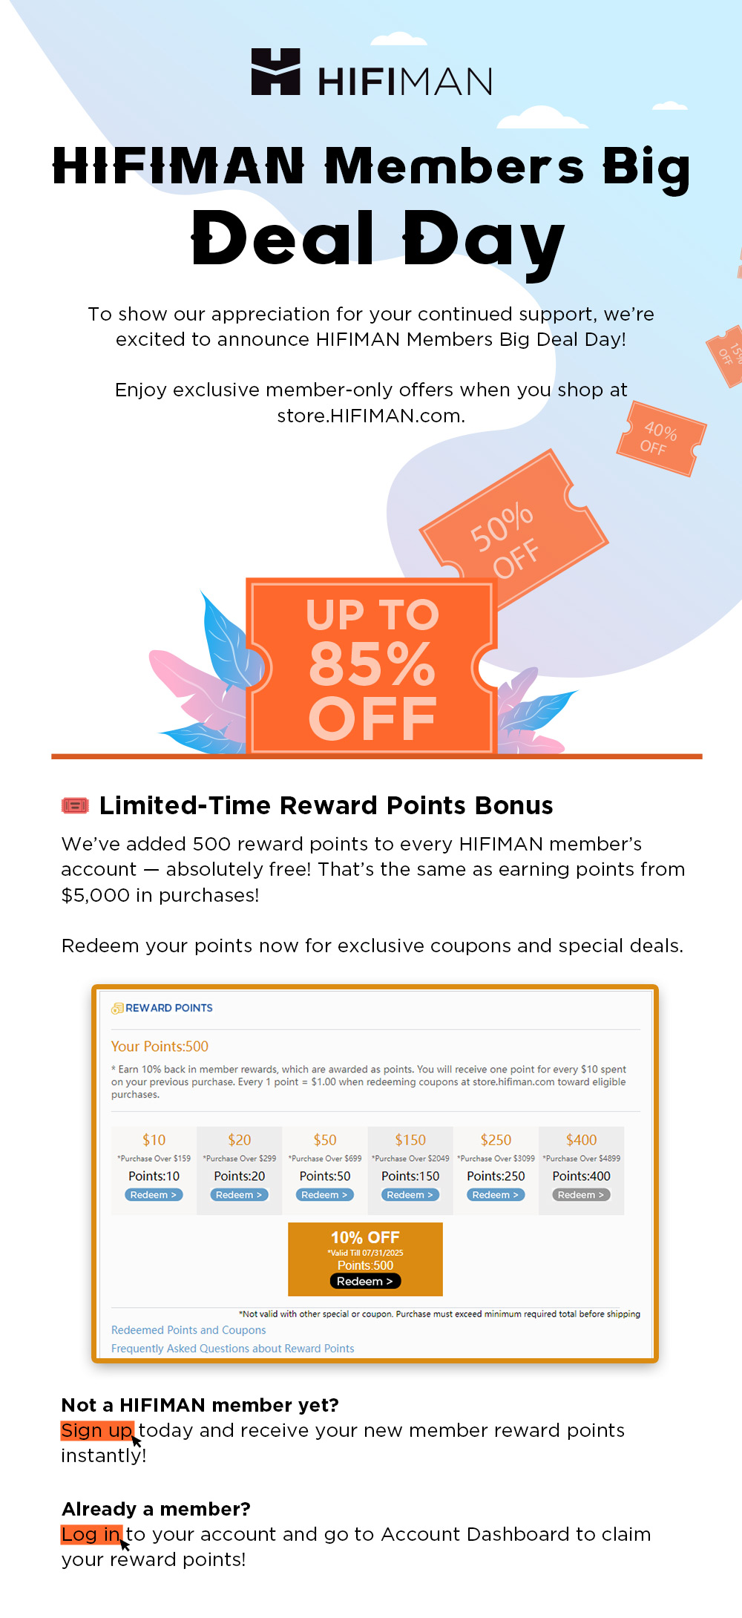
Task: Open Redeemed Points and Coupons link
Action: [188, 1330]
